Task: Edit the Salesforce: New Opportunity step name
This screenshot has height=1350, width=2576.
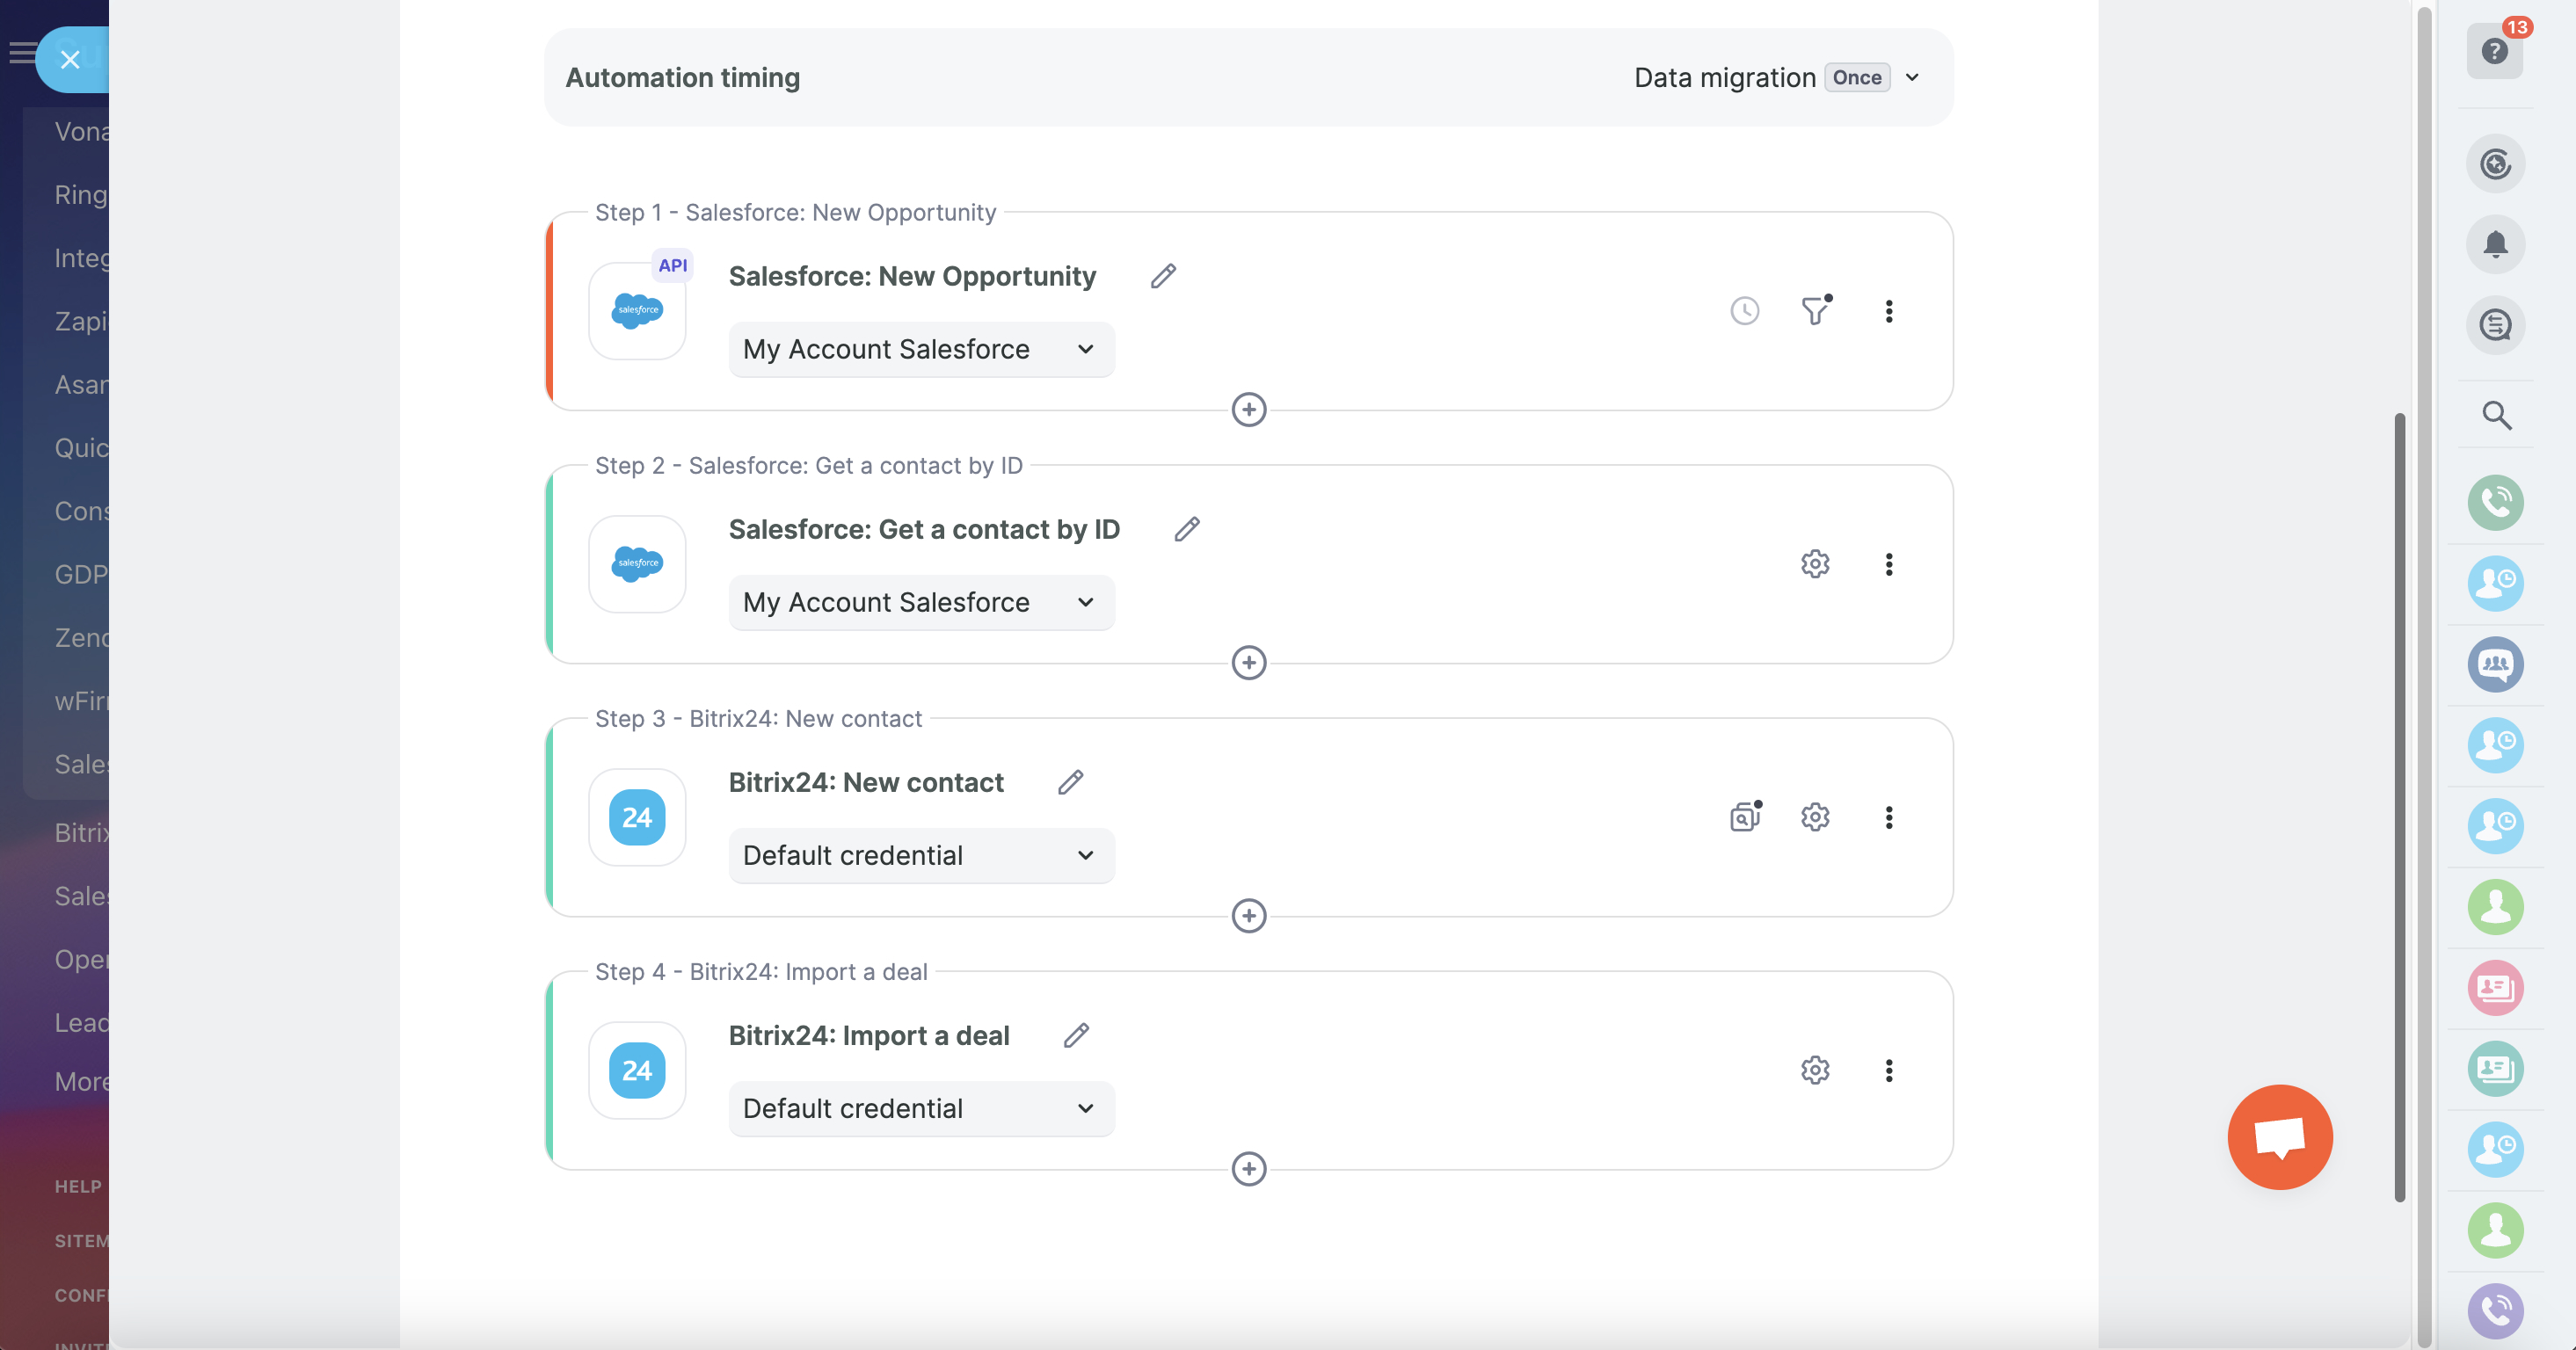Action: (x=1163, y=276)
